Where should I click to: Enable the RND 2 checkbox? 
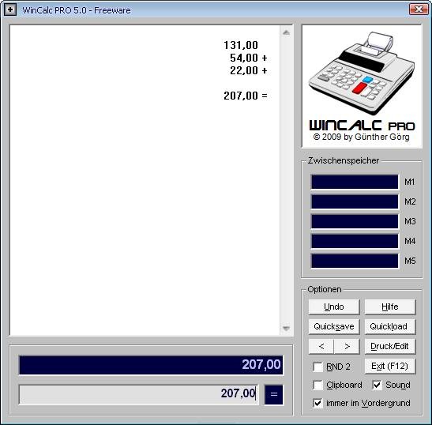coord(318,367)
